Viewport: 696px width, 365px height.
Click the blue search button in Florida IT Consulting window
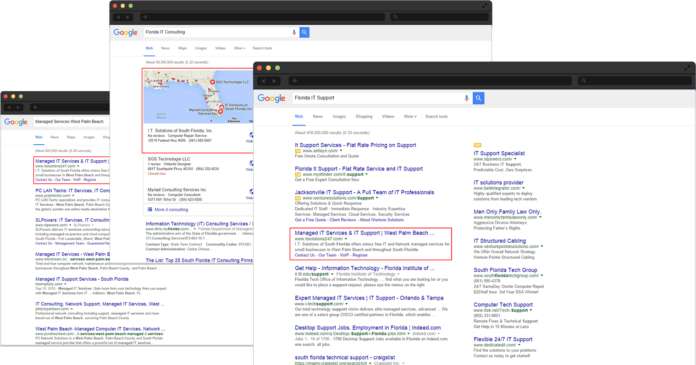(304, 32)
